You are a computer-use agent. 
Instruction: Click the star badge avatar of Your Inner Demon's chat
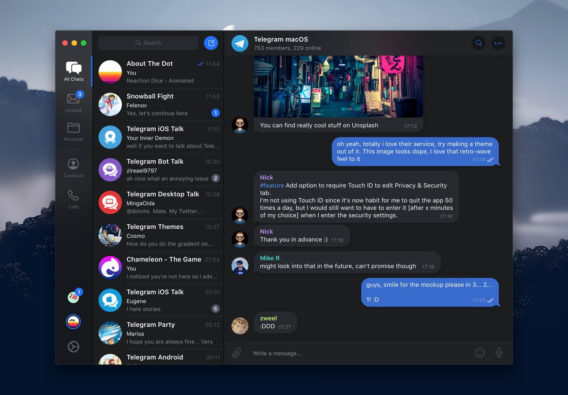coord(110,137)
